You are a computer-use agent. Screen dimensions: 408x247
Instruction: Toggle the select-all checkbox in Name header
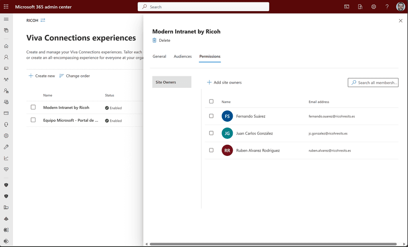click(211, 101)
